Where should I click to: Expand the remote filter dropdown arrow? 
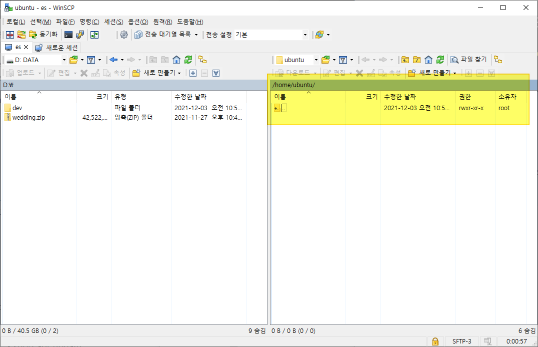pyautogui.click(x=351, y=60)
